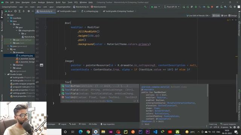Select MainActivity file in project tree

[28, 37]
